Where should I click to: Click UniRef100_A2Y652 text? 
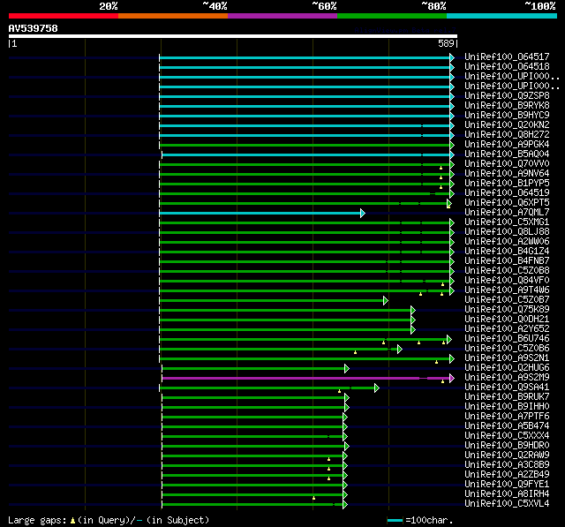pos(507,329)
